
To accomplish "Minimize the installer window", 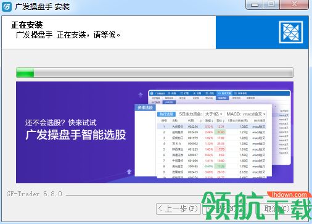I will coord(255,4).
